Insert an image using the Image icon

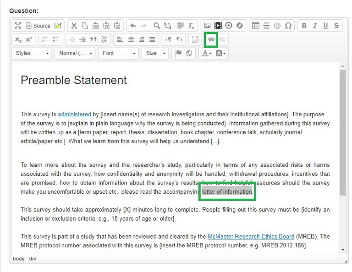[x=207, y=26]
